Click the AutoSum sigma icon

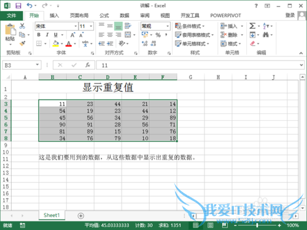252,26
